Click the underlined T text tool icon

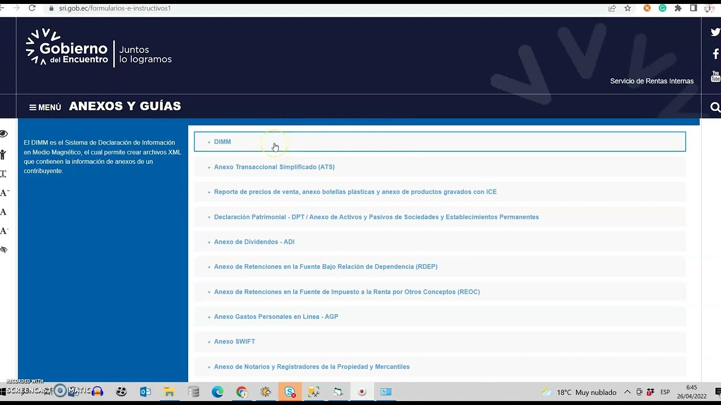(3, 174)
